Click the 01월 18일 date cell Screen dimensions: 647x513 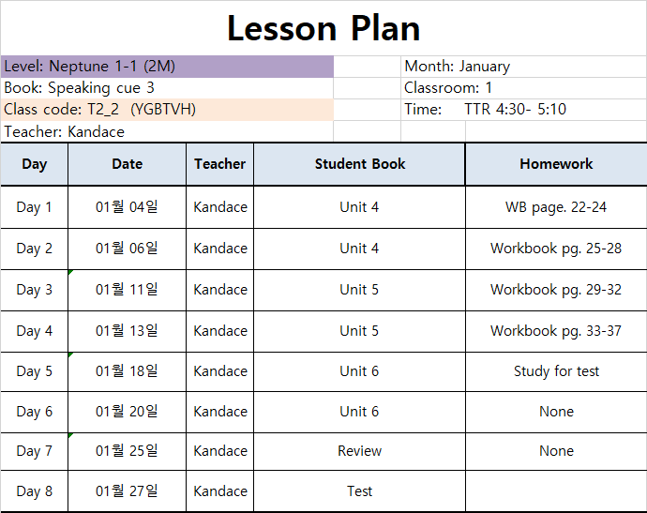(128, 371)
